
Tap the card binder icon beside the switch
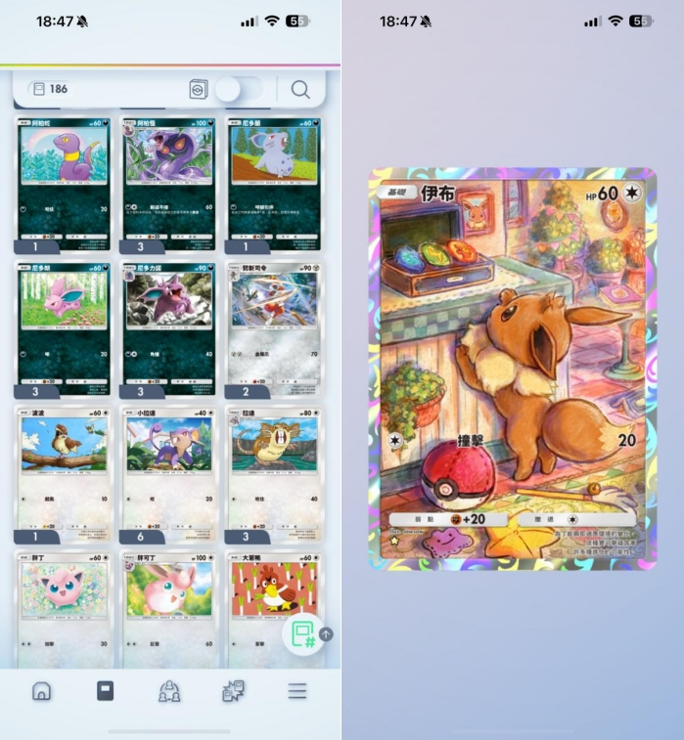199,89
